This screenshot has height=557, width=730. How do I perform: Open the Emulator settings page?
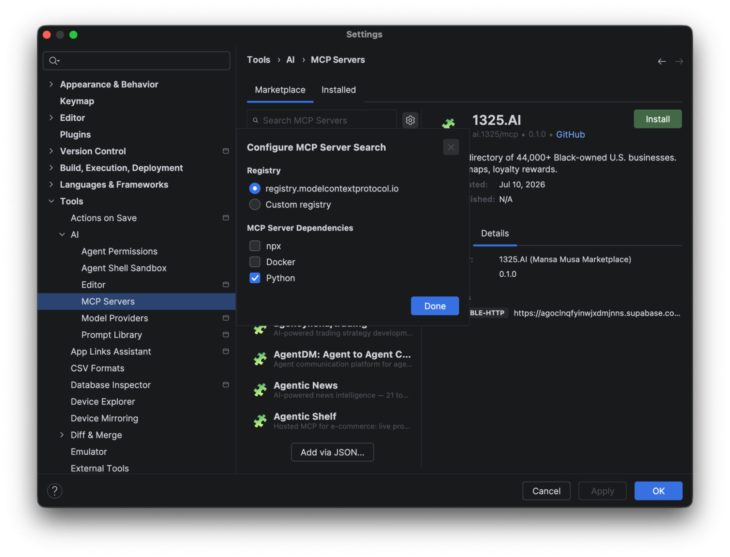[89, 452]
